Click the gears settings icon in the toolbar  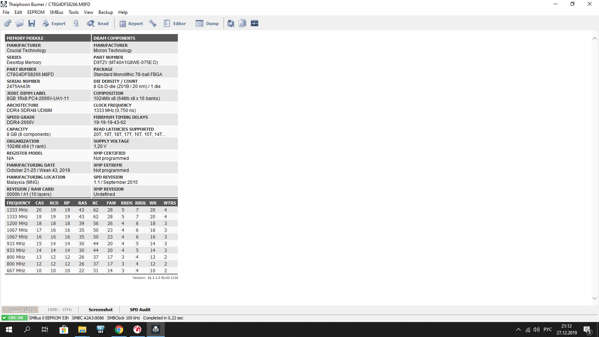(x=7, y=24)
